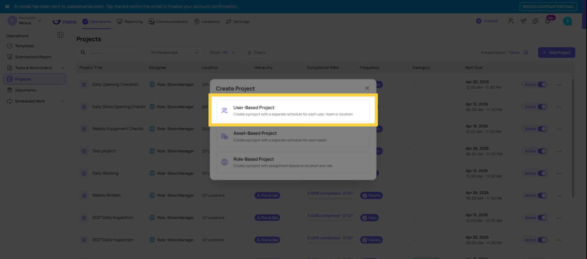Toggle Active switch for Test project

pyautogui.click(x=542, y=151)
